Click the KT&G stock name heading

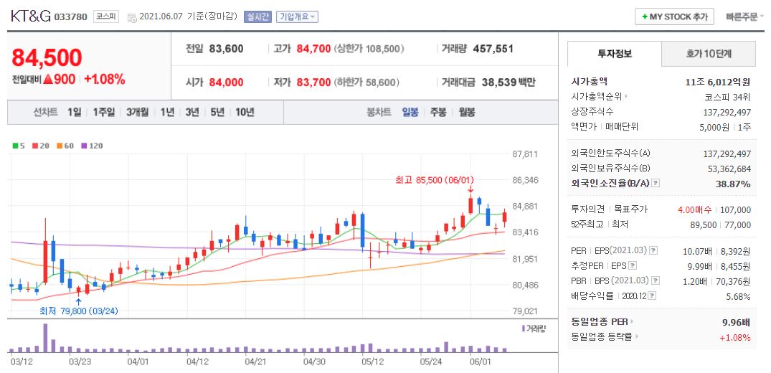31,16
